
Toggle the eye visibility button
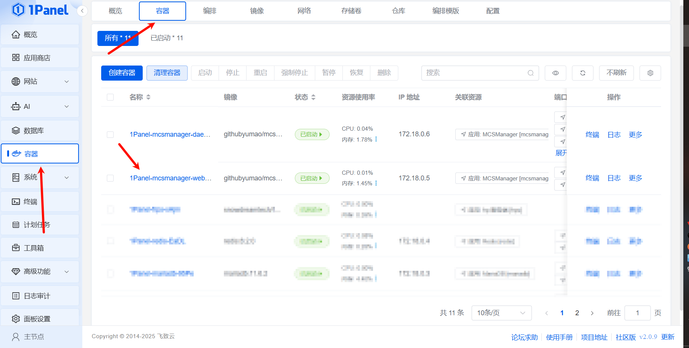click(x=555, y=73)
